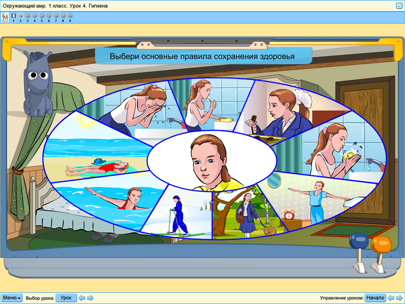Jump to slide 7 indicator dot
Image resolution: width=405 pixels, height=304 pixels.
click(x=56, y=16)
